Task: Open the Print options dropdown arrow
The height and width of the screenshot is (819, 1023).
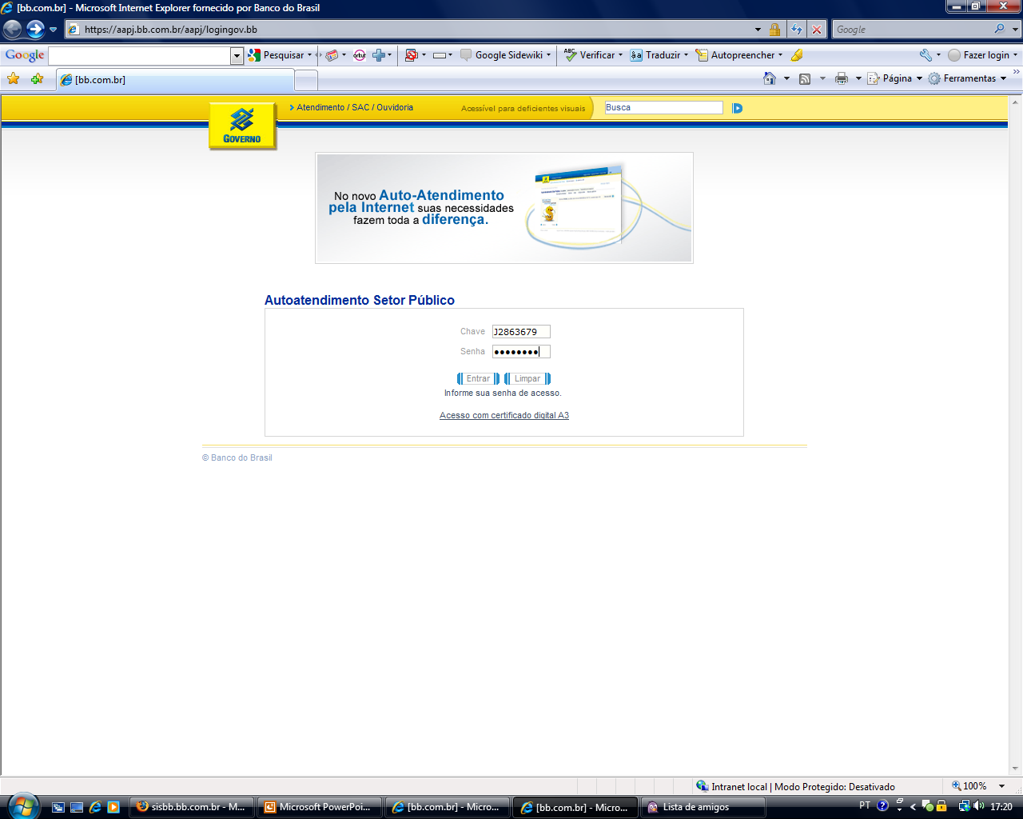Action: [x=858, y=78]
